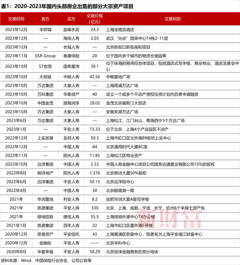Click seller cell '歌斐资产'
Screen dimensions: 240x265
pyautogui.click(x=45, y=235)
